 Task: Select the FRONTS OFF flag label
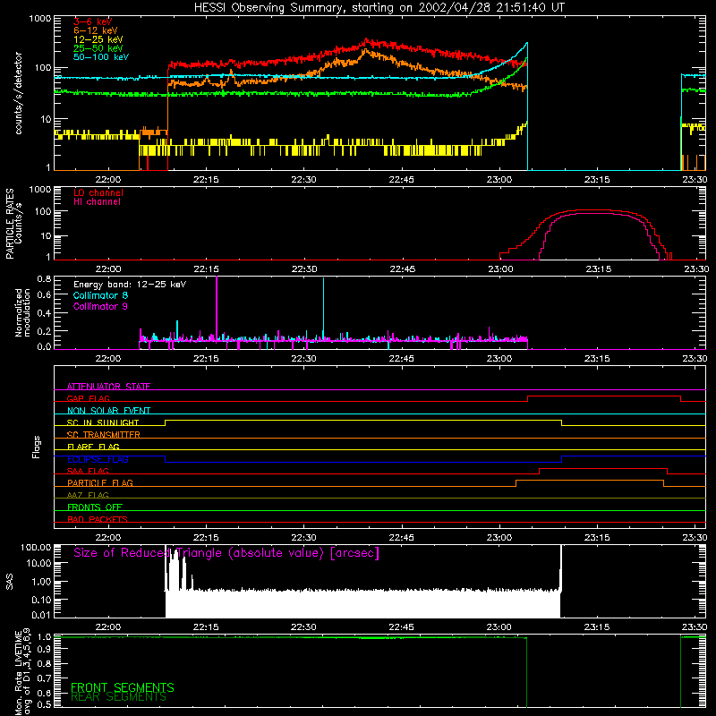click(95, 507)
